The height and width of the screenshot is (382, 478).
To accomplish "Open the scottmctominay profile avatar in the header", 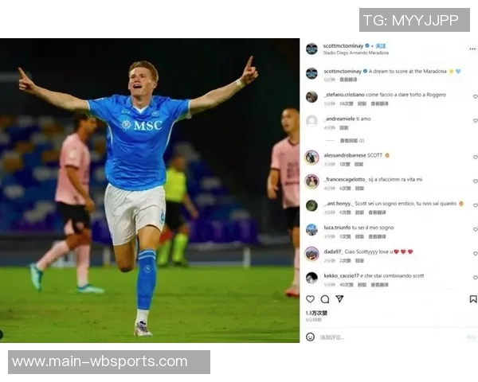I will click(x=311, y=49).
